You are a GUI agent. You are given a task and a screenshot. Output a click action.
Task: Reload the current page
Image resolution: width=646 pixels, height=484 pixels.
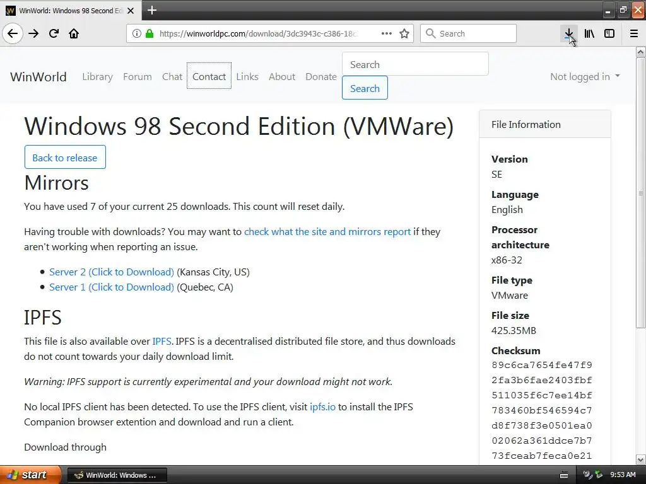coord(54,33)
